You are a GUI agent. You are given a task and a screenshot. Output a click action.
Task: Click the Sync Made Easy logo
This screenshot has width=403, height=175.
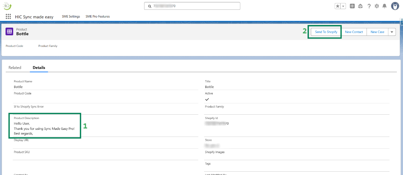click(7, 6)
